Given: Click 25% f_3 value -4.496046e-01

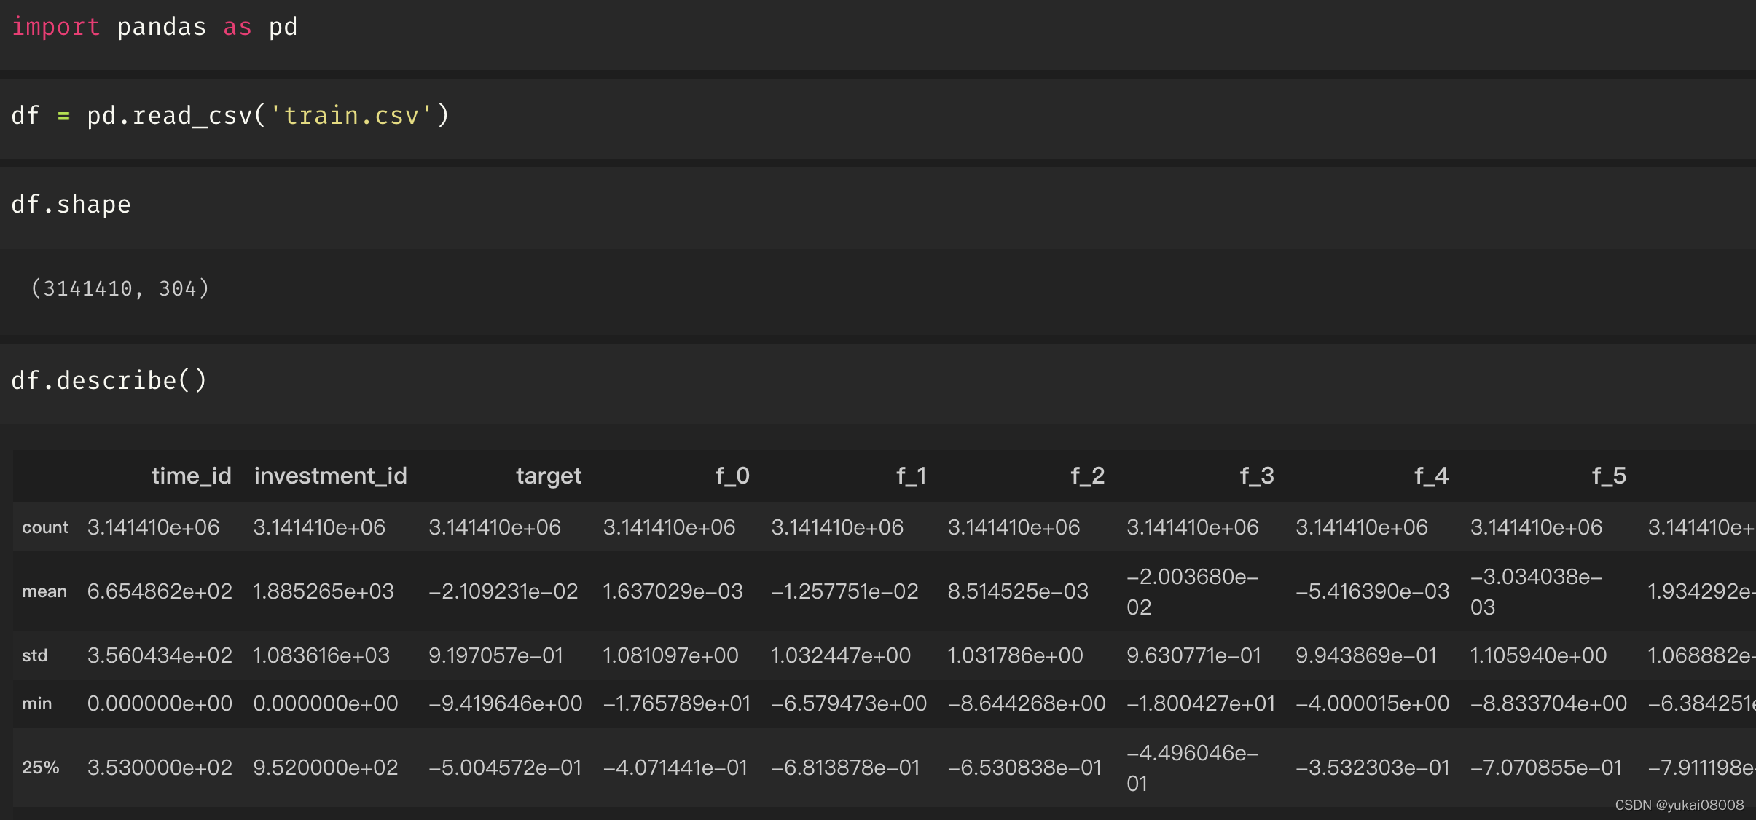Looking at the screenshot, I should pyautogui.click(x=1193, y=768).
